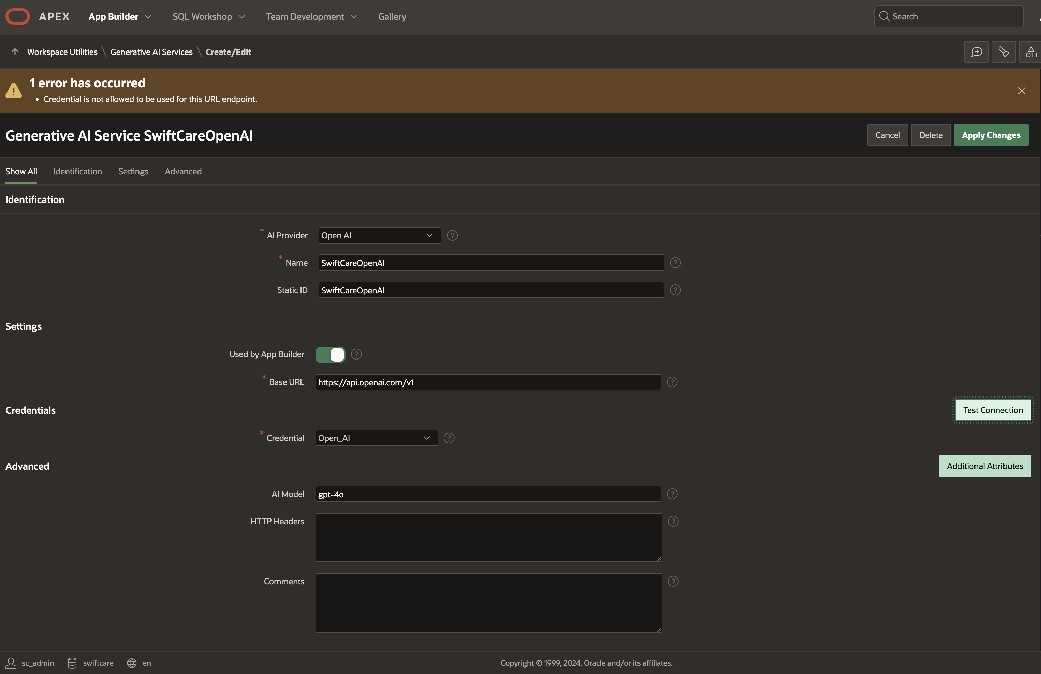Open help for AI Provider field
This screenshot has height=674, width=1041.
(x=452, y=235)
